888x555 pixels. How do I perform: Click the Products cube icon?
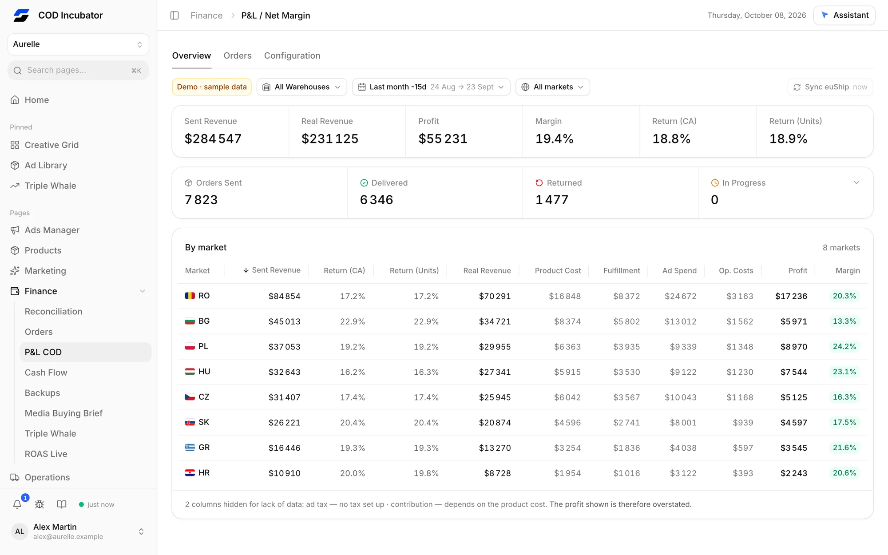(x=15, y=250)
